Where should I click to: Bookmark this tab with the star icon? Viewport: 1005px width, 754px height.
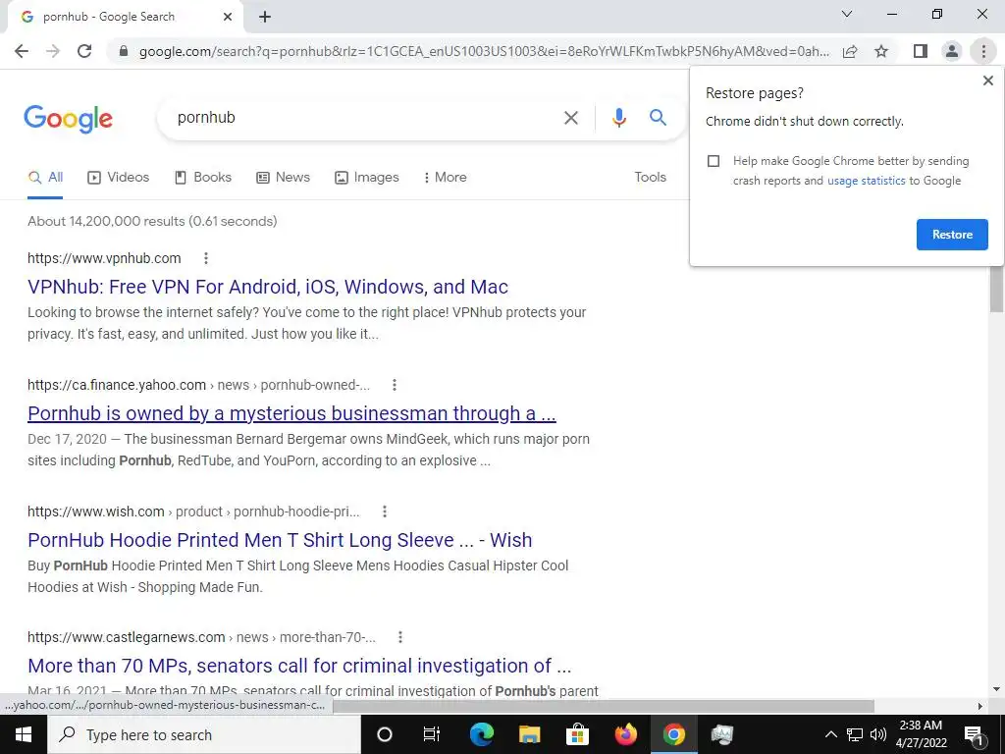click(881, 51)
